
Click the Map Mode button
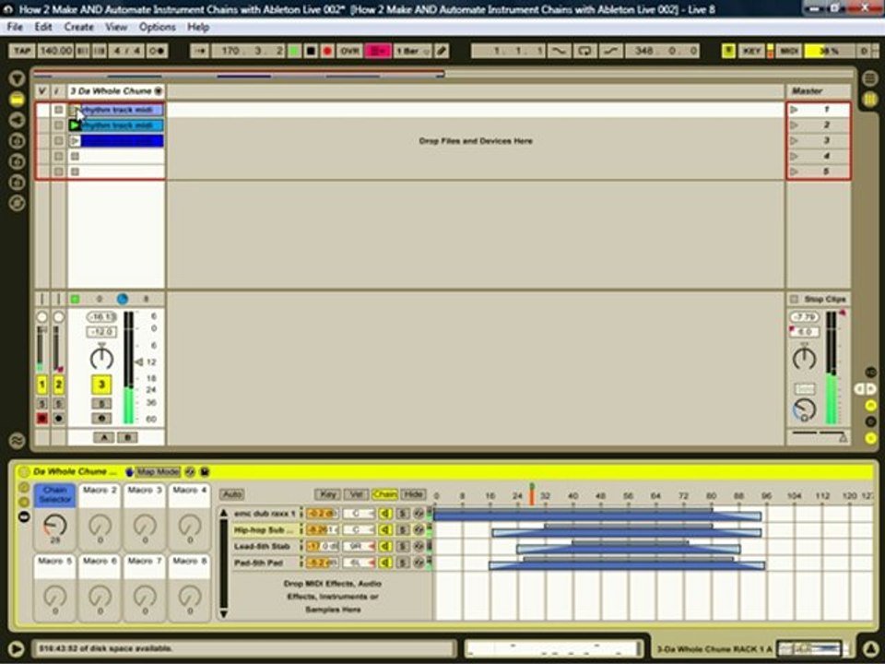pos(158,471)
